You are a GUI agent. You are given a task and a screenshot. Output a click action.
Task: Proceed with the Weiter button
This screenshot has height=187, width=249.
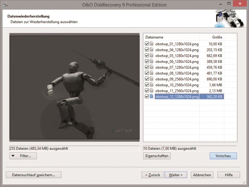[176, 175]
